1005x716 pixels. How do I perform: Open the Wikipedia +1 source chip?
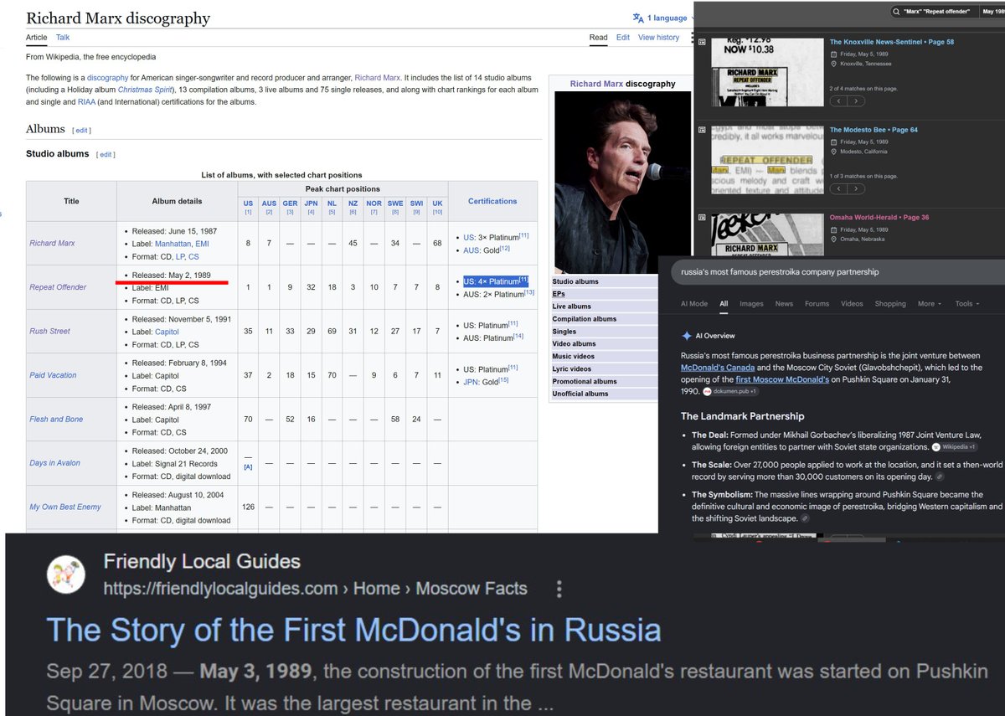coord(953,446)
